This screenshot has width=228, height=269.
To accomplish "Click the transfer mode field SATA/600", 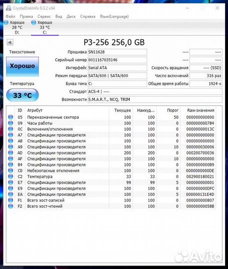I will [x=117, y=76].
